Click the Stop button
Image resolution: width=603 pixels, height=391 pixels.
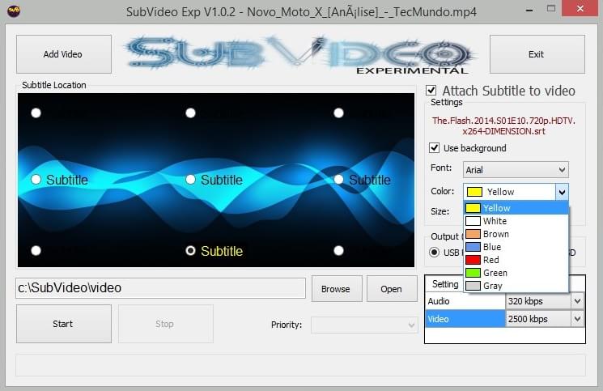tap(166, 324)
